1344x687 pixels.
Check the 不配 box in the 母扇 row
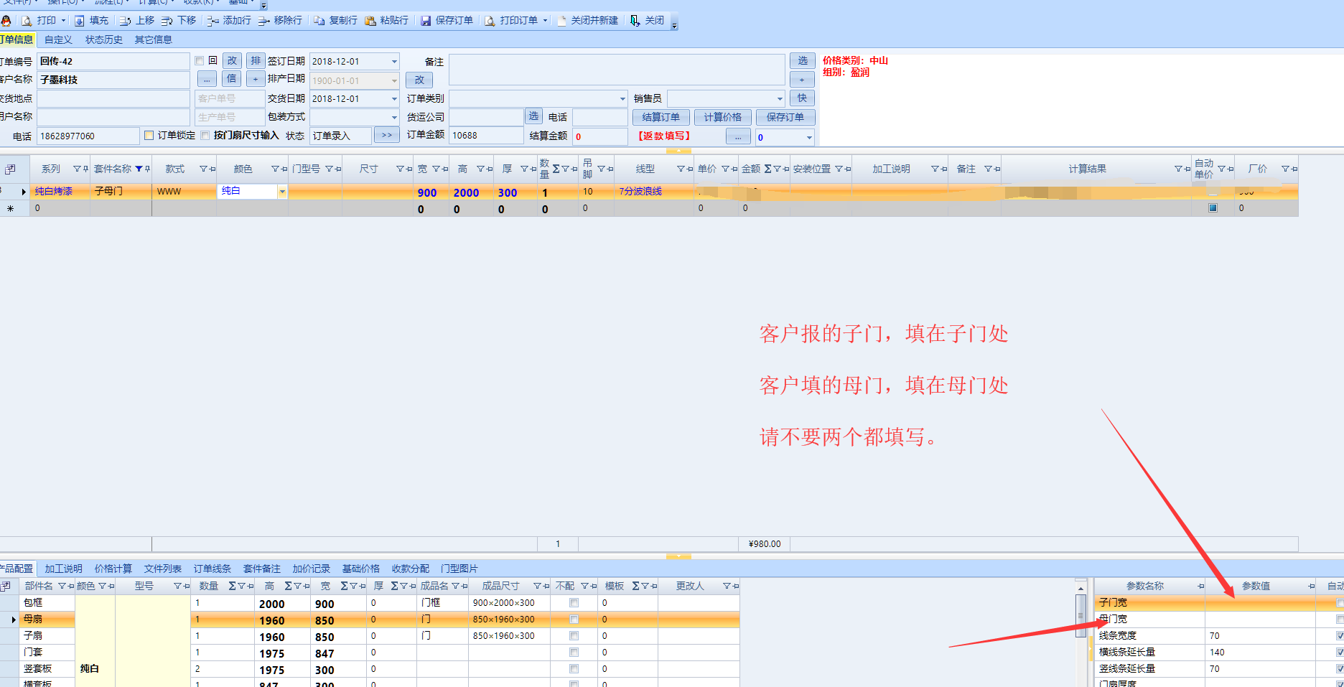[x=574, y=620]
